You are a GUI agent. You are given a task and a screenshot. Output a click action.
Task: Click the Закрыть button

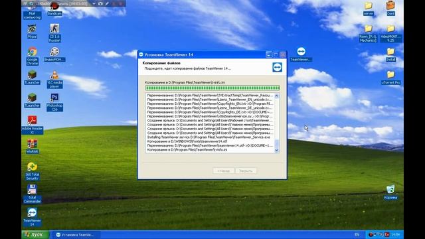[246, 171]
